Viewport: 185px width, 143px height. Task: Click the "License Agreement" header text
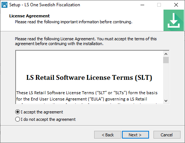tap(29, 16)
